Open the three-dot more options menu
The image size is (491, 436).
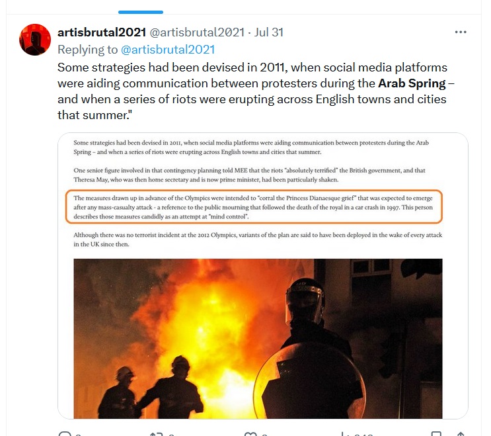461,32
